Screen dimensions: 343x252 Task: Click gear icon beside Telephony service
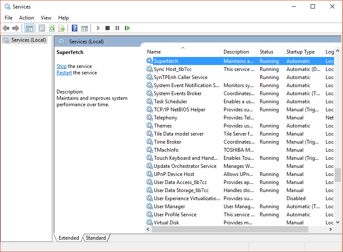(150, 117)
